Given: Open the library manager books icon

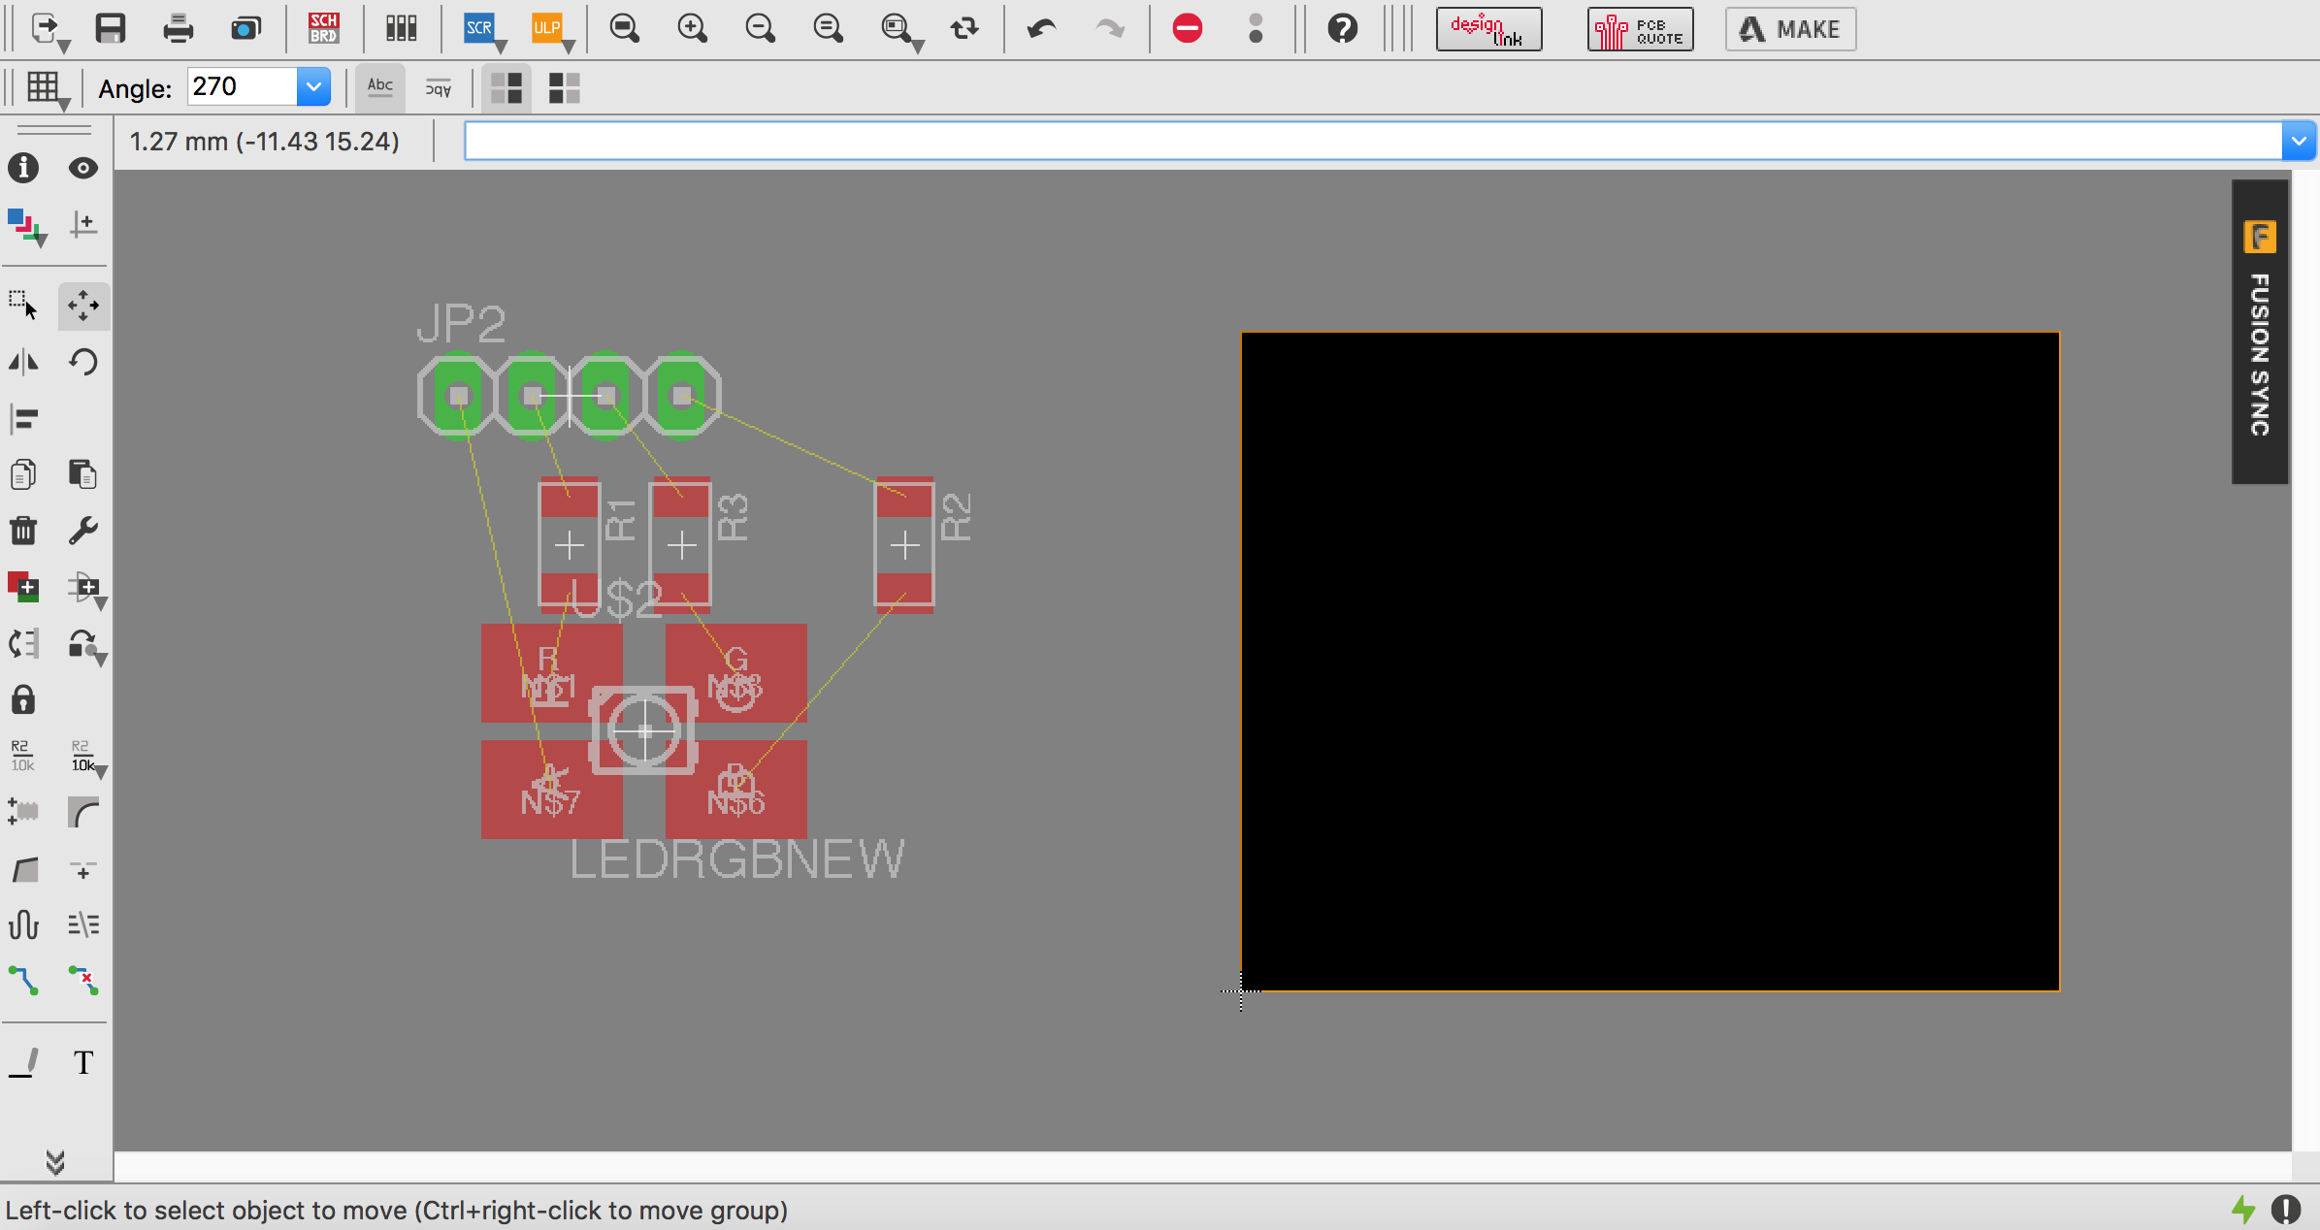Looking at the screenshot, I should coord(401,29).
